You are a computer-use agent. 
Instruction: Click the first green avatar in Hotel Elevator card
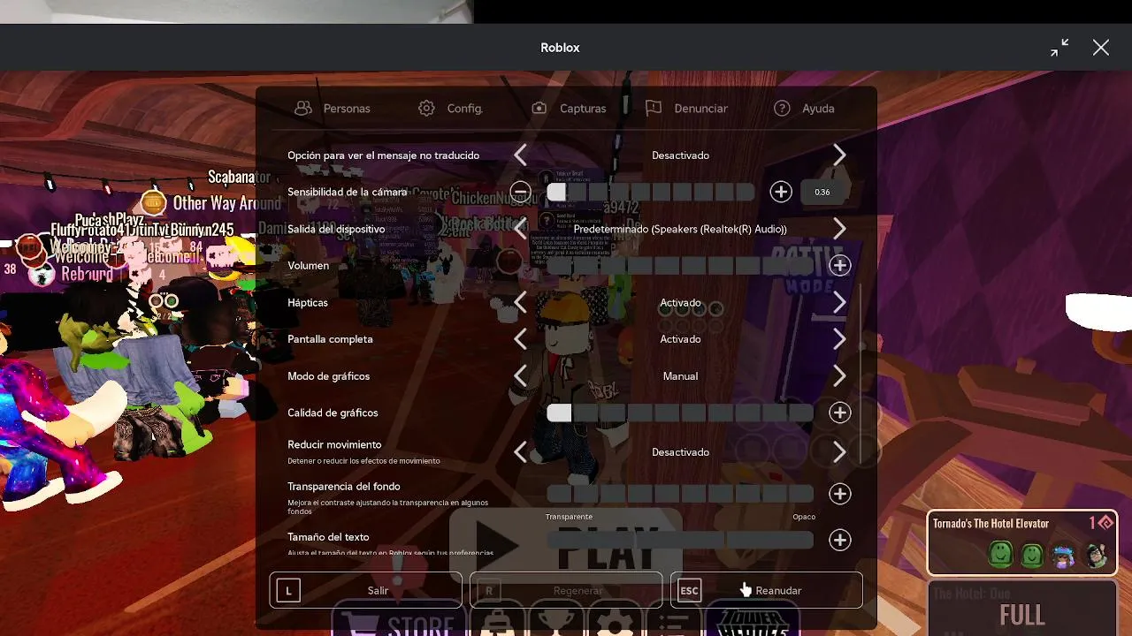[x=1000, y=555]
